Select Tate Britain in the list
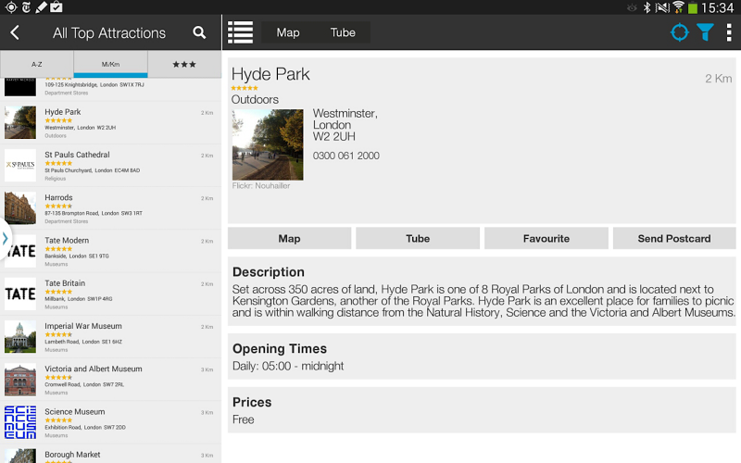This screenshot has width=741, height=463. (x=110, y=294)
